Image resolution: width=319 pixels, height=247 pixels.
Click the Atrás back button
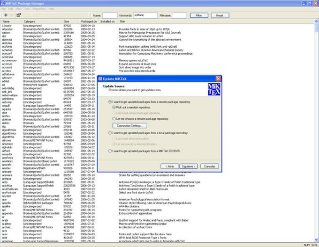[x=170, y=166]
